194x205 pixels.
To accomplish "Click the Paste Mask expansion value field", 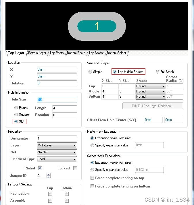I will coord(149,145).
